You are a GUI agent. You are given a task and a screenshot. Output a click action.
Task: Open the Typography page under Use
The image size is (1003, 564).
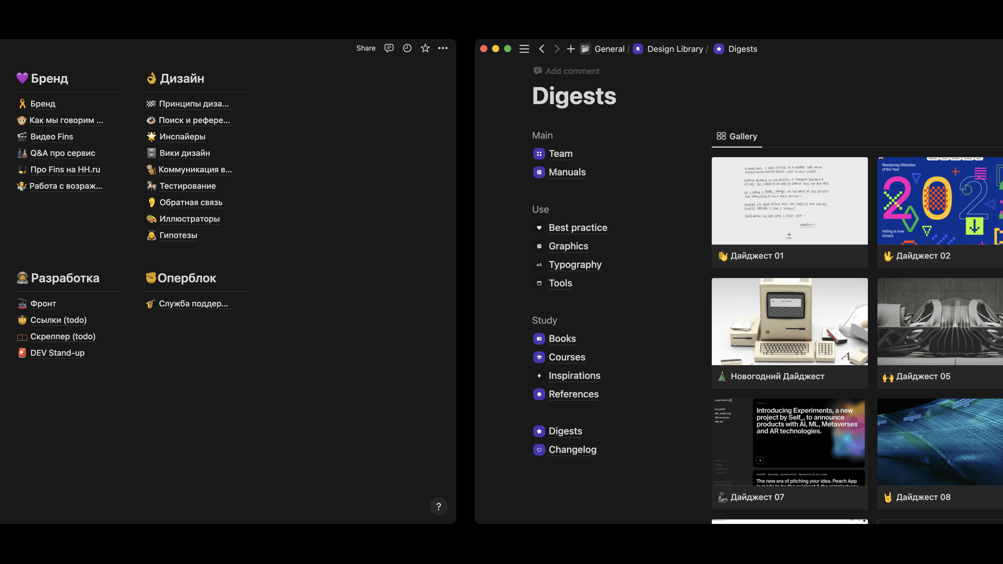tap(575, 265)
